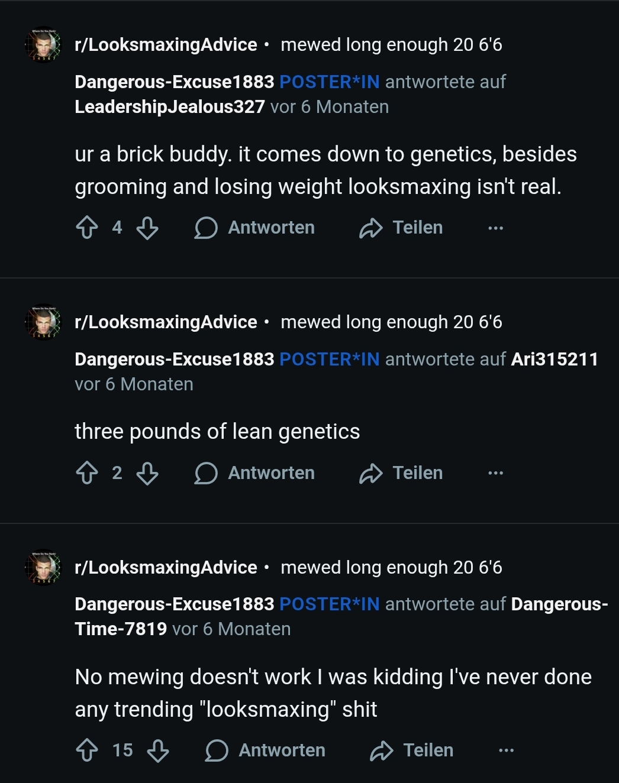The width and height of the screenshot is (619, 783).
Task: Upvote the "ur a brick buddy" comment
Action: (87, 228)
